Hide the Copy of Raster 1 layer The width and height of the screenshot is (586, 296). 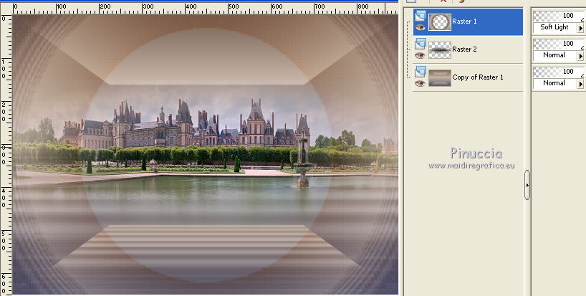click(x=420, y=83)
